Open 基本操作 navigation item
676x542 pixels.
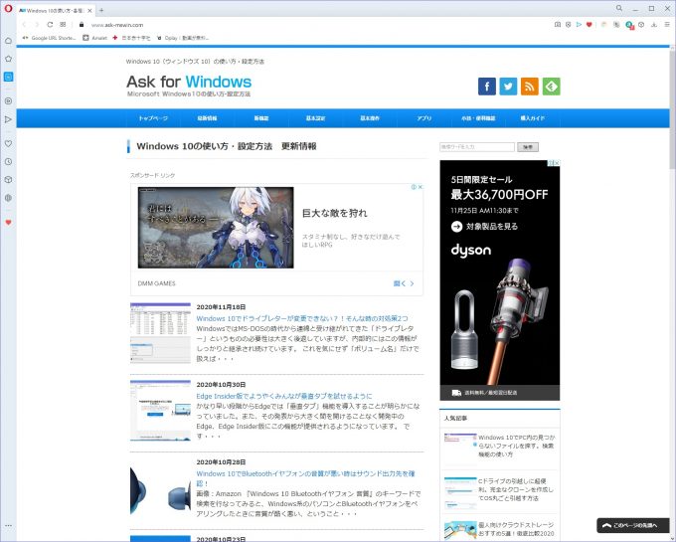point(370,118)
